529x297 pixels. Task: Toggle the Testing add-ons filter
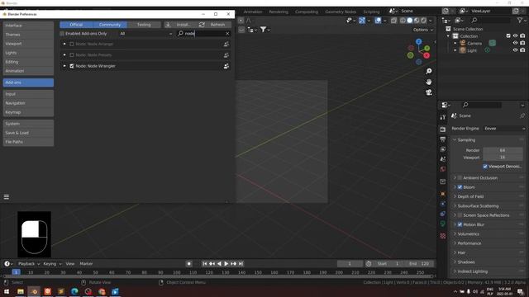tap(144, 25)
